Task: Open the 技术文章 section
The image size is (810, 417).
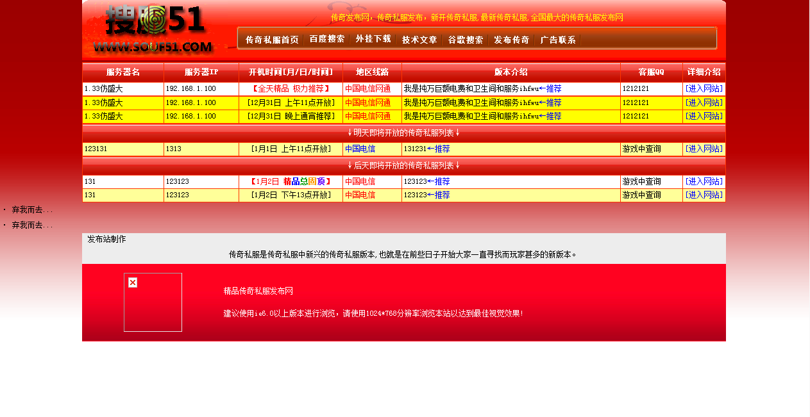Action: pyautogui.click(x=419, y=38)
